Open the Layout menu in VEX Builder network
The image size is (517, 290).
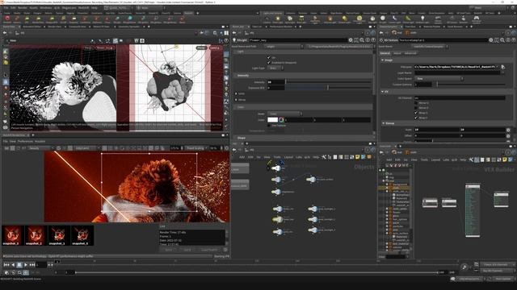[x=435, y=159]
